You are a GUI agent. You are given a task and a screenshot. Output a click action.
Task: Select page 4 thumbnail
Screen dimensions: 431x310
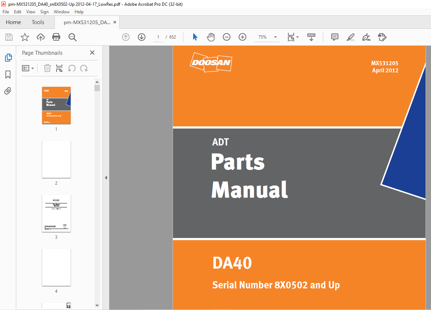[x=56, y=268]
